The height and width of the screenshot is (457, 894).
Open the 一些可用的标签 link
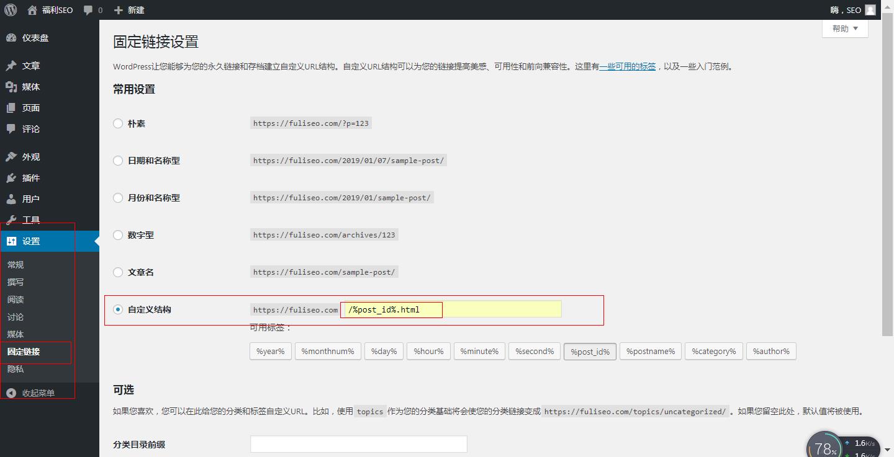(x=627, y=66)
